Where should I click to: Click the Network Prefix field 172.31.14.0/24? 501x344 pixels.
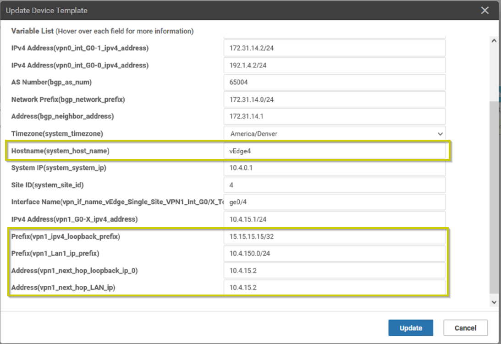point(335,99)
